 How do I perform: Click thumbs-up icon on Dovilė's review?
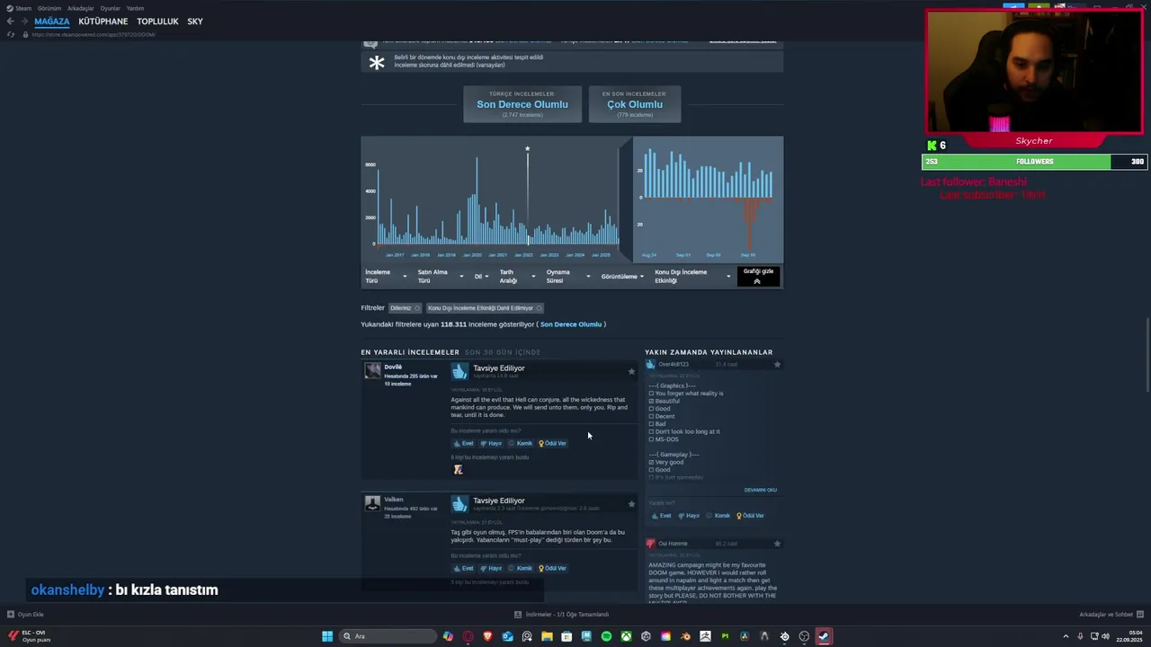(x=460, y=371)
